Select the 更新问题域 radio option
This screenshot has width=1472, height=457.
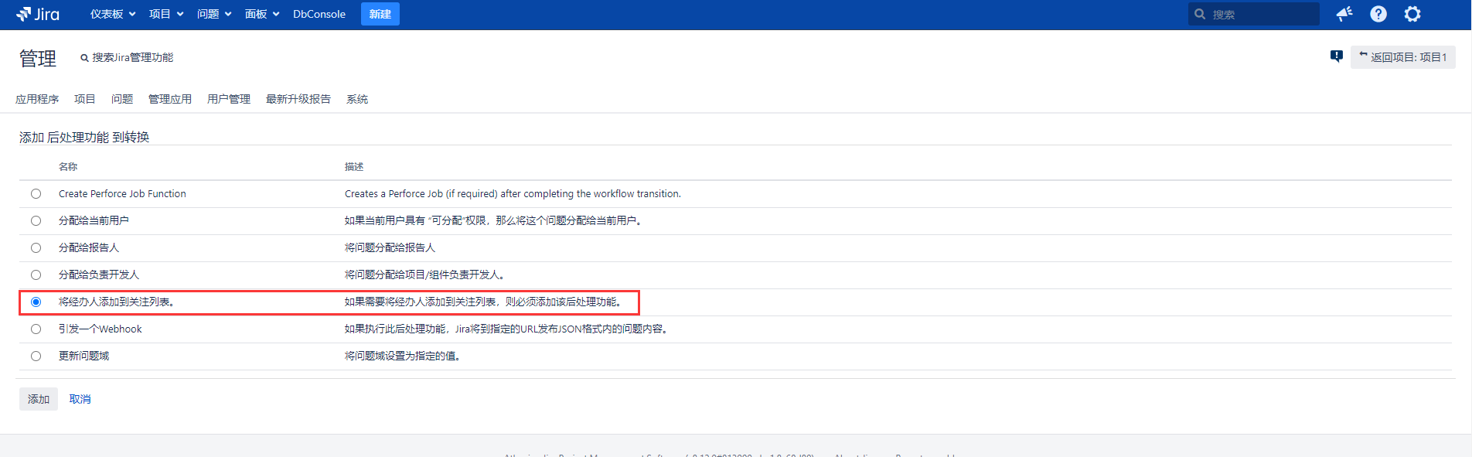point(36,356)
